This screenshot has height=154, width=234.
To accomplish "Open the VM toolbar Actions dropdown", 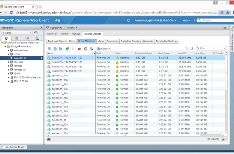I will pos(103,49).
